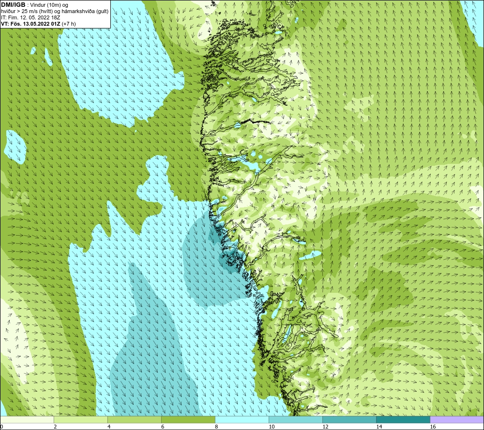Click the scale label '12'
Screen dimensions: 484x430
tap(325, 427)
